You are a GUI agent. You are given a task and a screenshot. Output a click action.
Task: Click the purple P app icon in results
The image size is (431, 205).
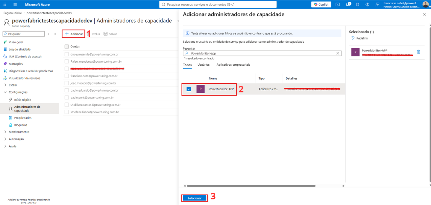coord(200,89)
